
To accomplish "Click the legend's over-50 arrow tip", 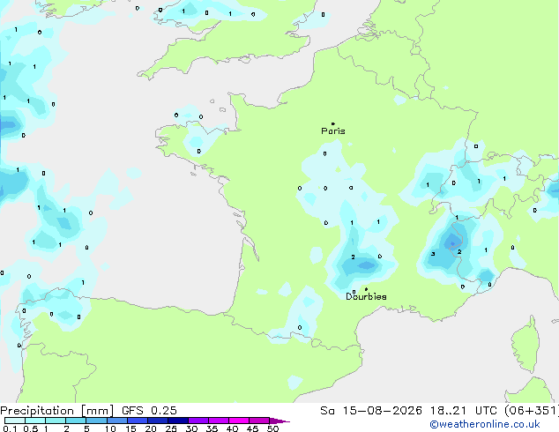I will pyautogui.click(x=279, y=421).
